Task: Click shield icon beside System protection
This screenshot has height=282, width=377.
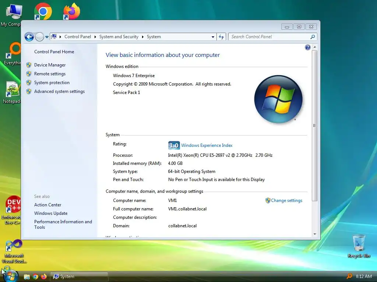Action: tap(29, 83)
